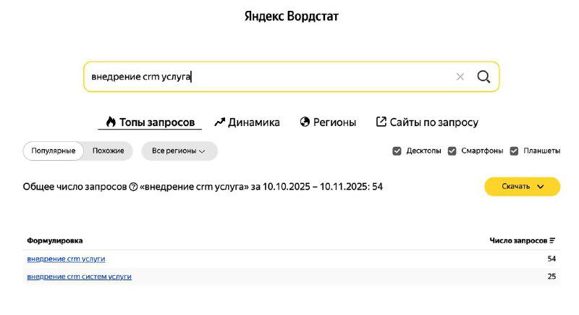This screenshot has width=579, height=315.
Task: Clear the search field with the X icon
Action: coord(460,77)
